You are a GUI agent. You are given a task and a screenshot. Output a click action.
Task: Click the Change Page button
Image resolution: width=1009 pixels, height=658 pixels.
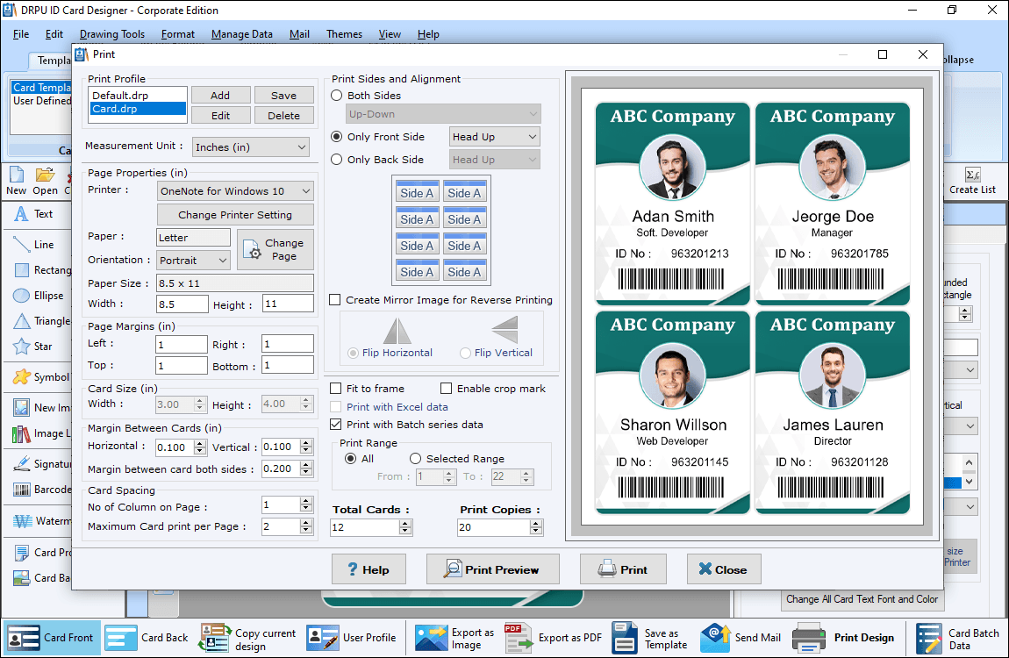[276, 249]
